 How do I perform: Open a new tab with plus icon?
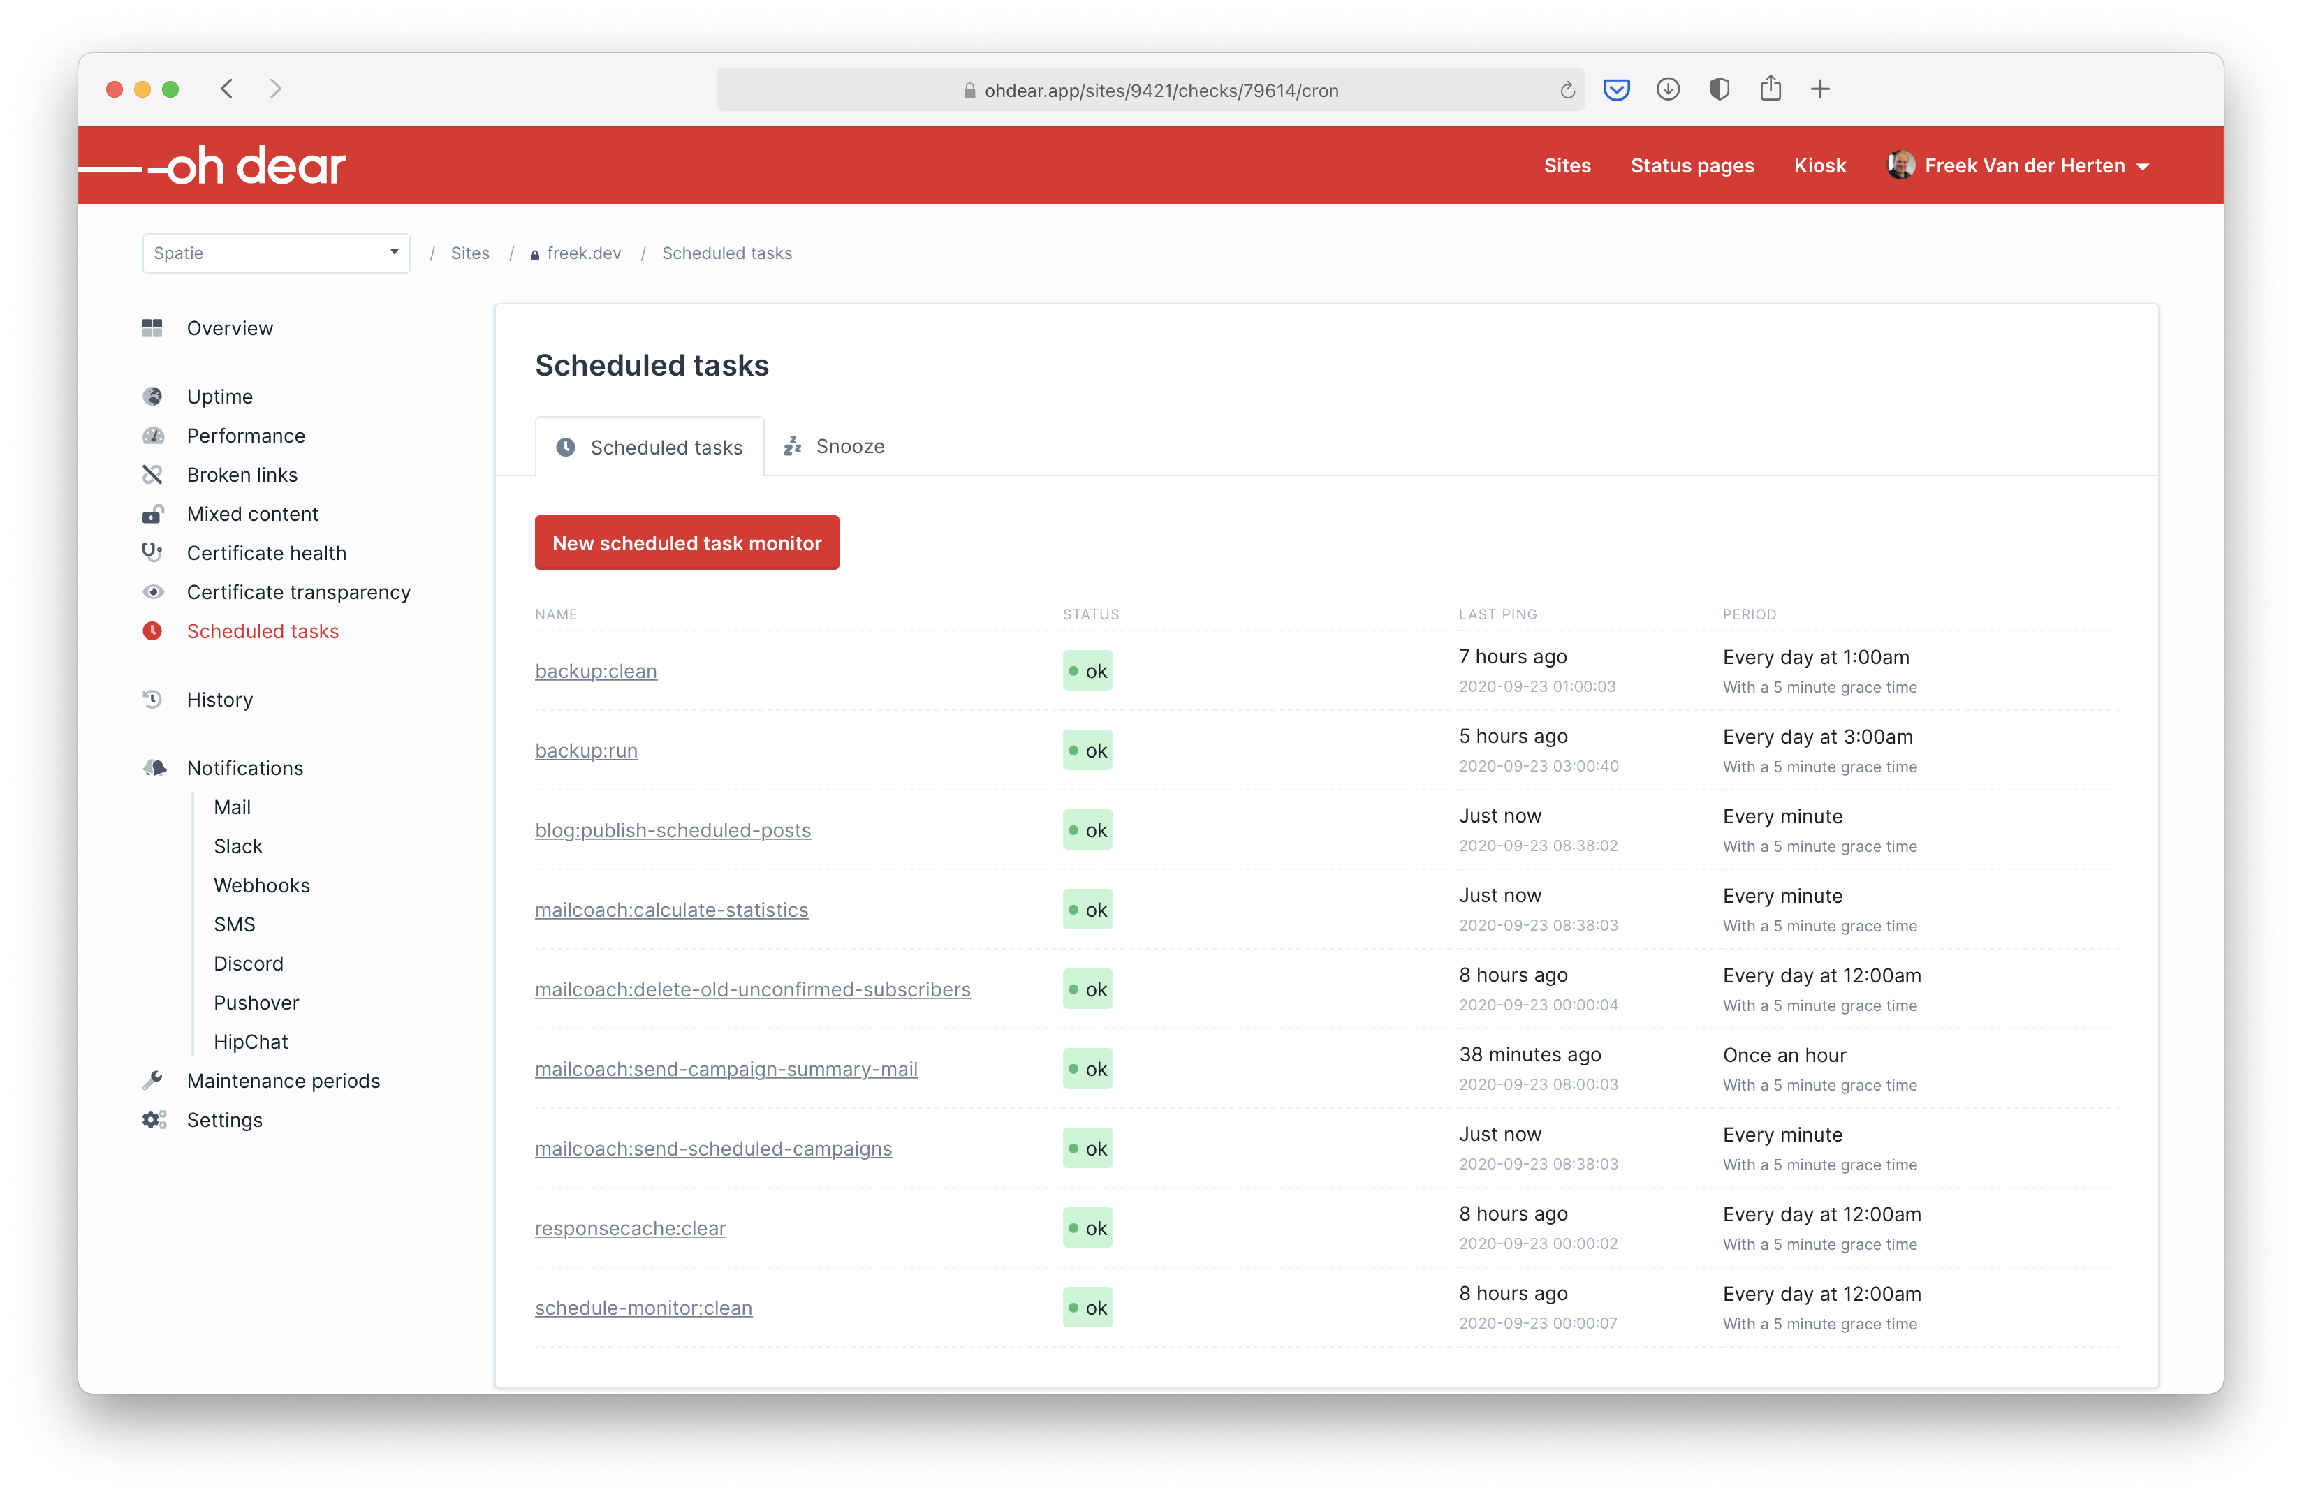(x=1820, y=89)
